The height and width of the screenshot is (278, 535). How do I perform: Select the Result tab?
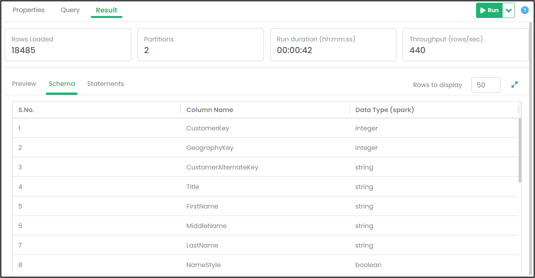pyautogui.click(x=107, y=10)
